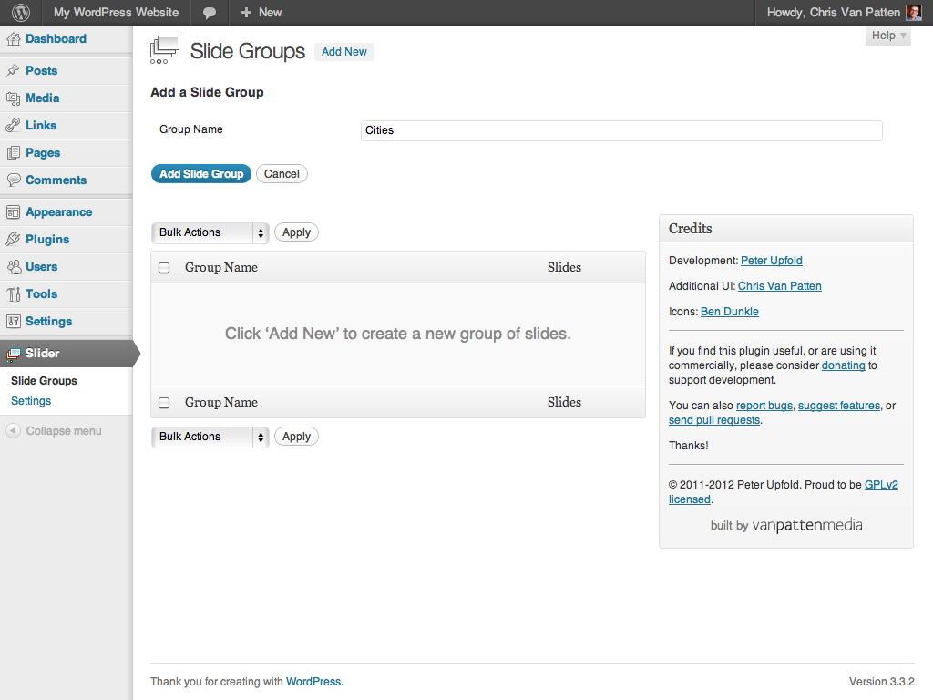Open the Appearance menu
Image resolution: width=933 pixels, height=700 pixels.
(58, 212)
